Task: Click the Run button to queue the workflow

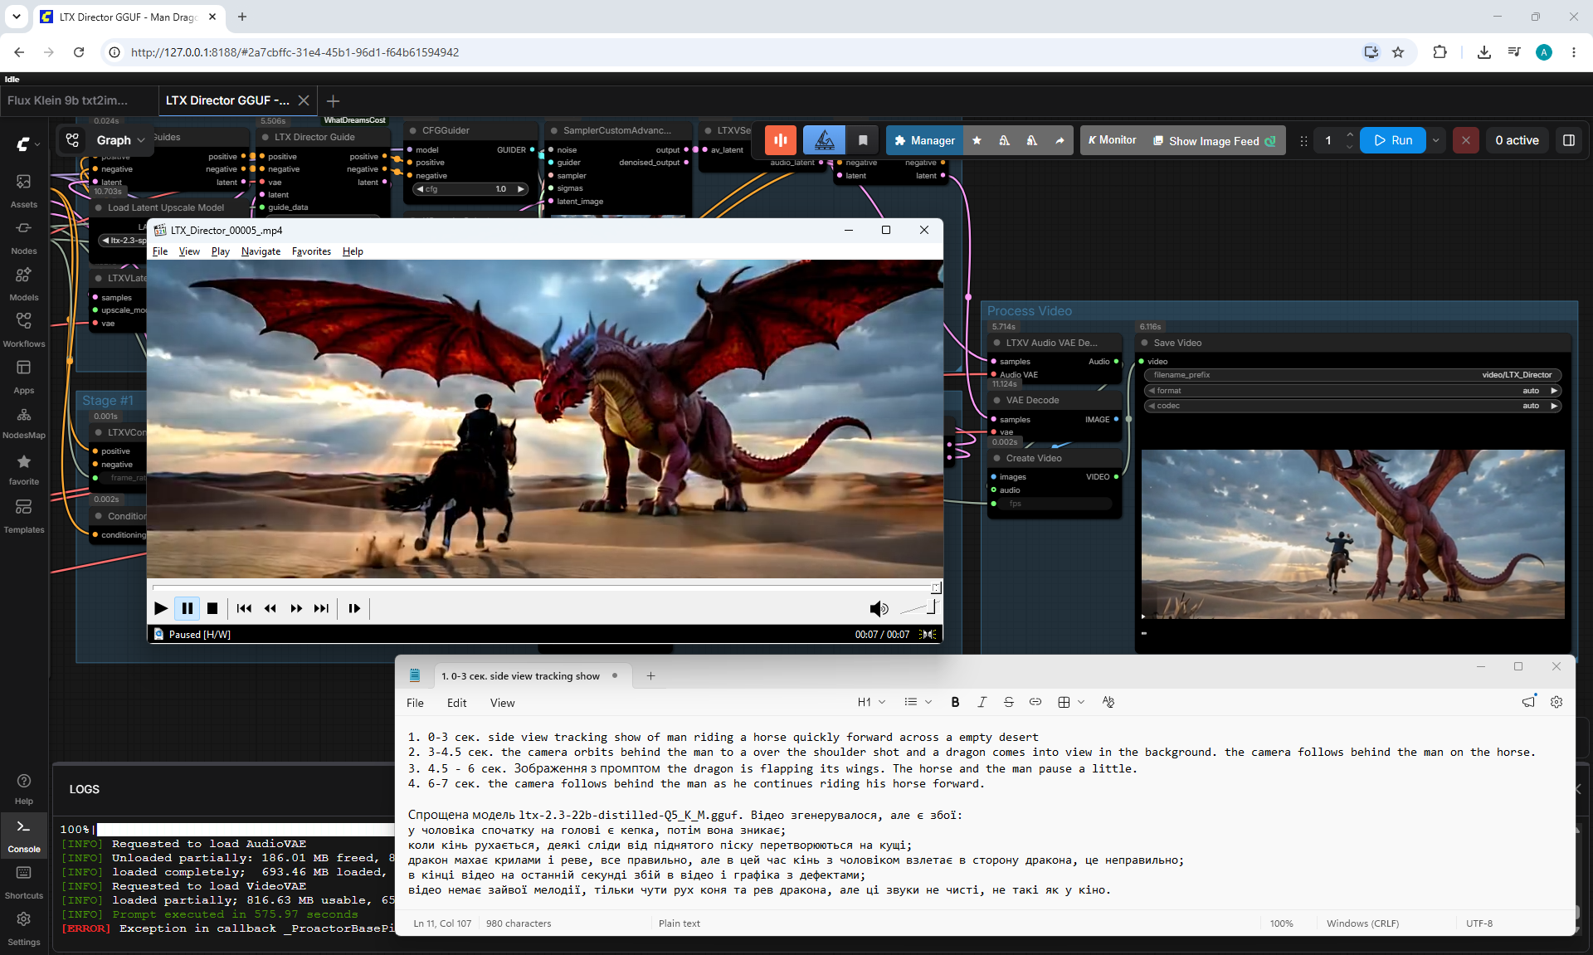Action: [1393, 140]
